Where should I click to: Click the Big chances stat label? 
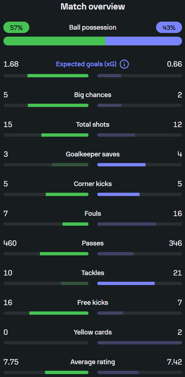point(93,95)
